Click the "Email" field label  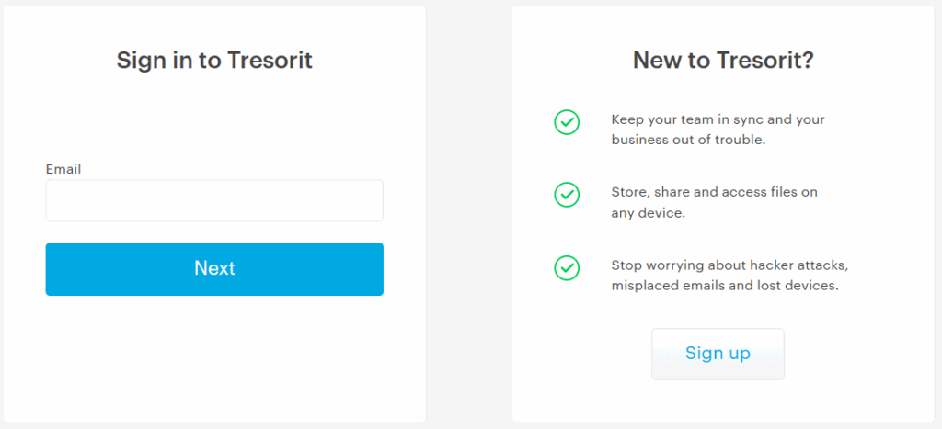pyautogui.click(x=63, y=169)
